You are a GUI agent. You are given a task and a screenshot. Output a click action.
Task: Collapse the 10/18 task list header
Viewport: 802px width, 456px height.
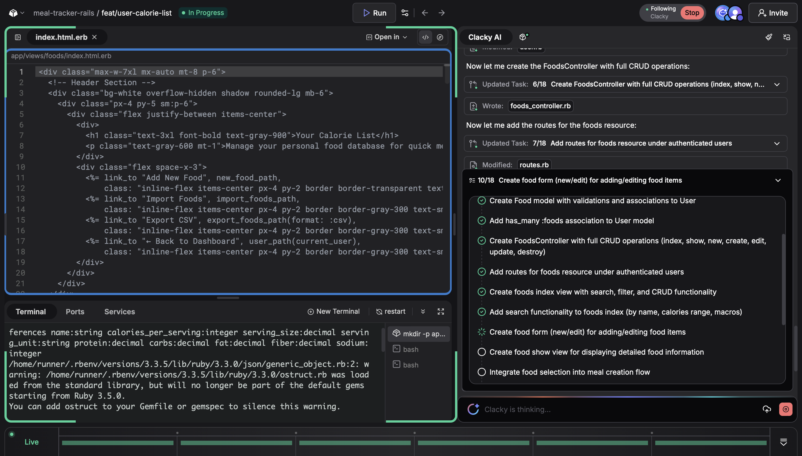(x=777, y=180)
